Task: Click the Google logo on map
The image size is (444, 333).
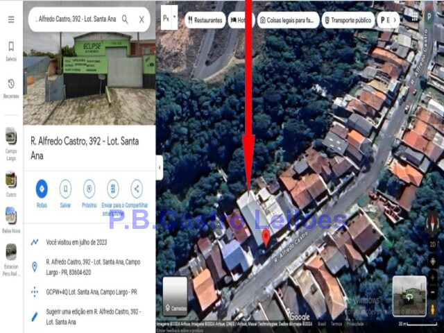Action: tap(299, 316)
